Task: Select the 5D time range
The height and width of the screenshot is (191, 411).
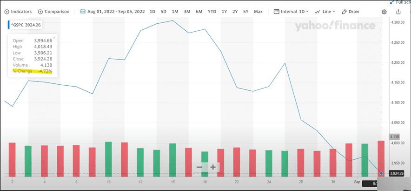Action: pyautogui.click(x=163, y=11)
